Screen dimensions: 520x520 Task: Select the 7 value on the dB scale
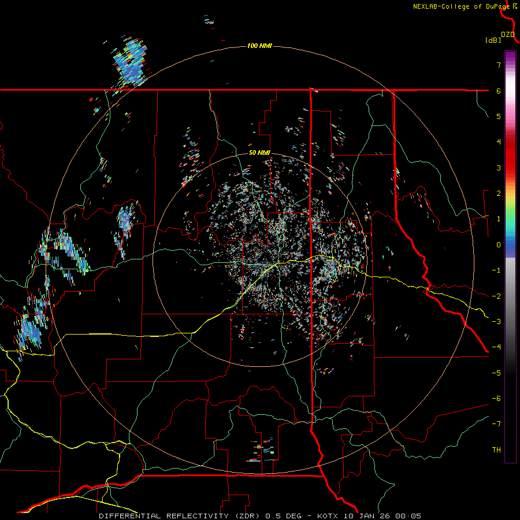pos(499,65)
